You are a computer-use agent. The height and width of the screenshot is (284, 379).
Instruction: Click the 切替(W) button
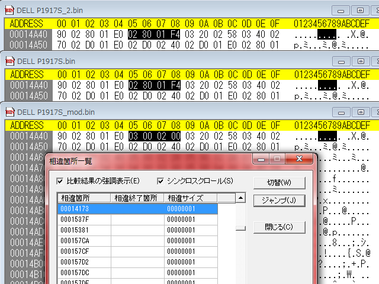pyautogui.click(x=279, y=183)
